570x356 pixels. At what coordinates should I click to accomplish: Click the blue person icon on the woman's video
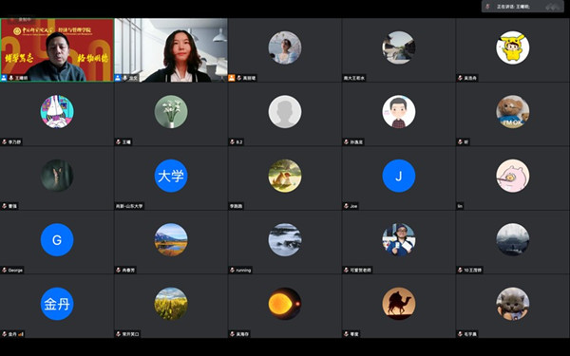pos(118,78)
